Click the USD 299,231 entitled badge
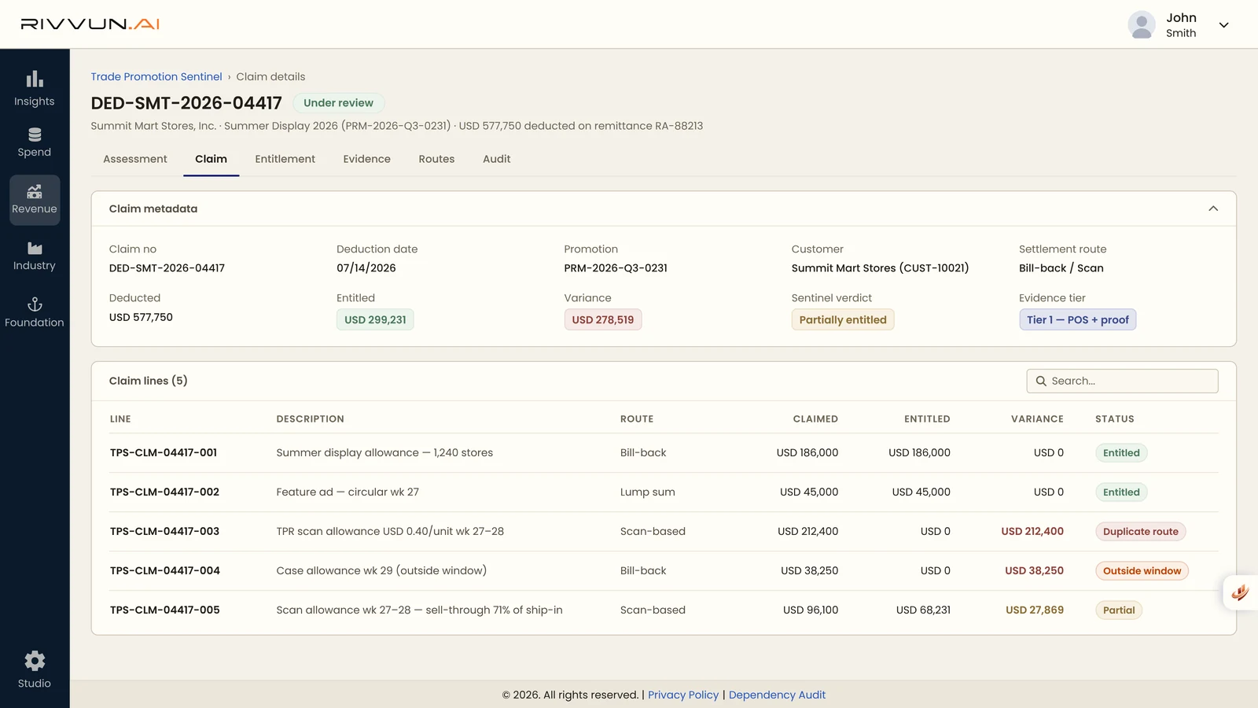Image resolution: width=1258 pixels, height=708 pixels. 375,319
